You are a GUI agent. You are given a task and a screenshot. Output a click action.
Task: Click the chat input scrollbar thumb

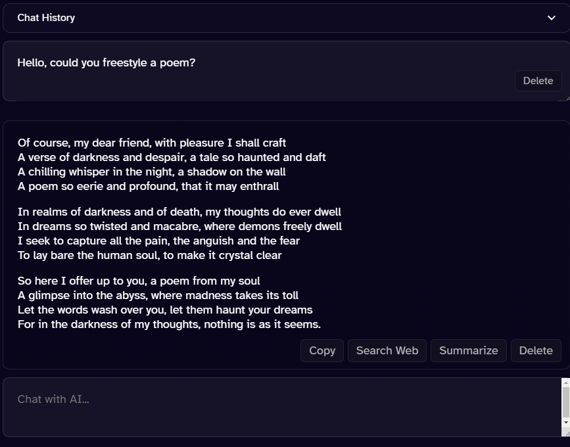click(x=565, y=401)
